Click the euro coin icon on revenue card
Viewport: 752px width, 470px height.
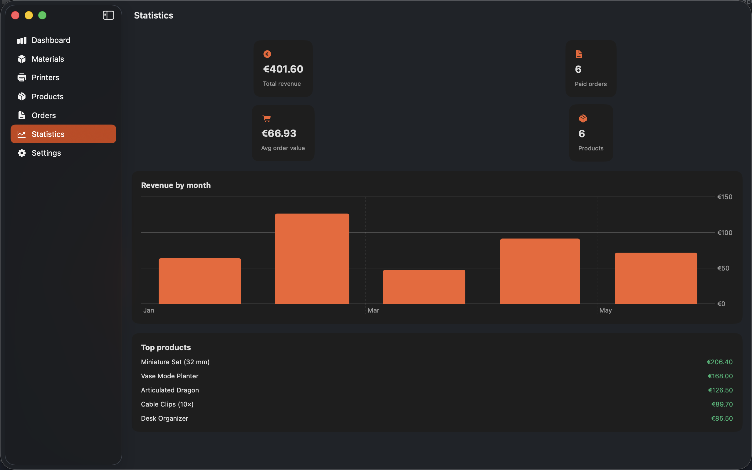pyautogui.click(x=267, y=54)
